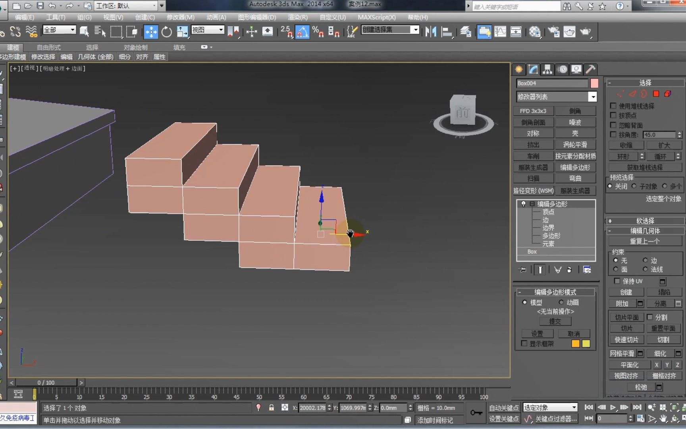Play the animation
Screen dimensions: 686x429
point(613,407)
